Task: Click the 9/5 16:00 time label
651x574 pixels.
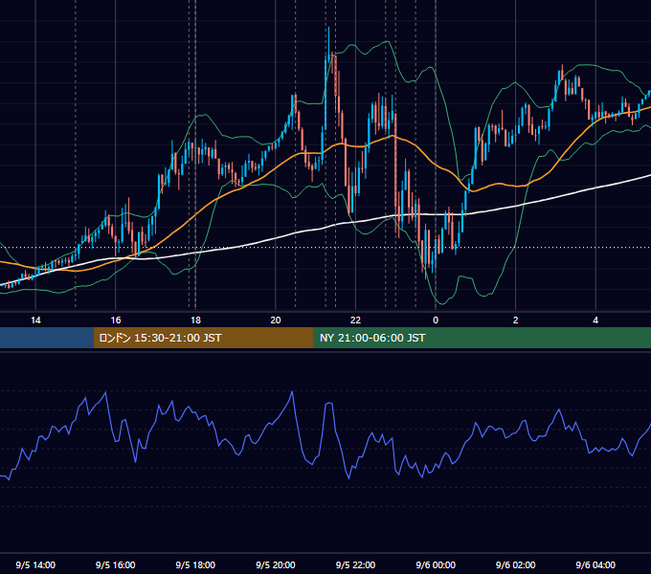Action: coord(116,564)
